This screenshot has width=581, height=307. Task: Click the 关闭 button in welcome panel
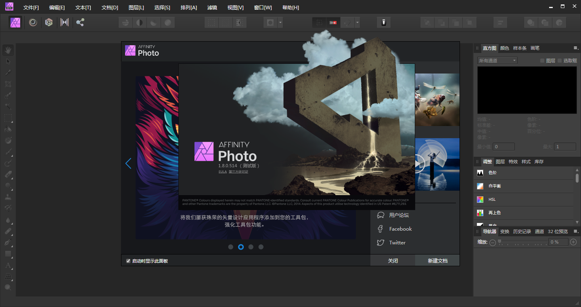coord(393,261)
